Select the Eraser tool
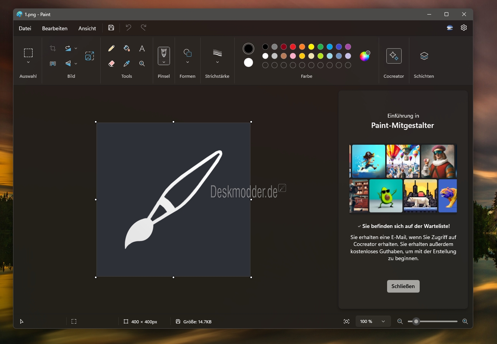The width and height of the screenshot is (497, 344). click(111, 64)
